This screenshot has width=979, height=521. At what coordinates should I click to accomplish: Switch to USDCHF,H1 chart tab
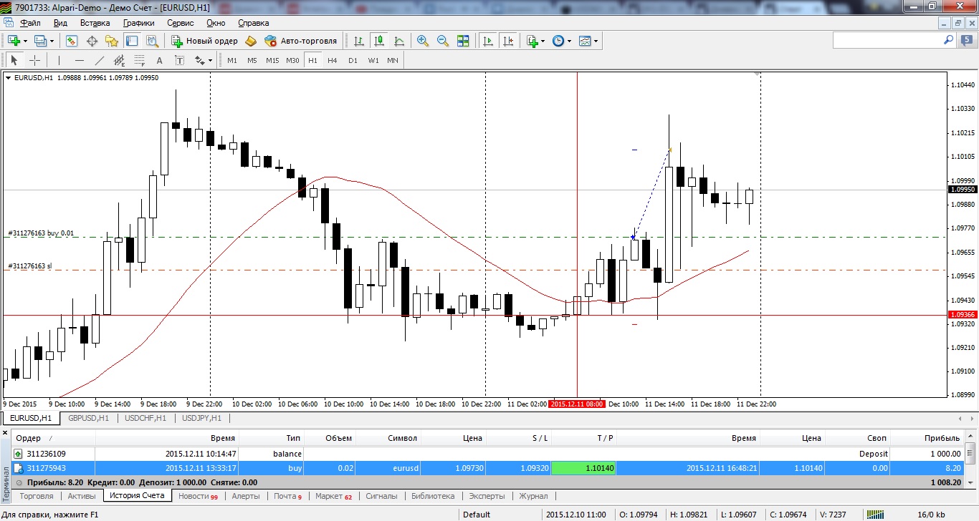(x=145, y=418)
